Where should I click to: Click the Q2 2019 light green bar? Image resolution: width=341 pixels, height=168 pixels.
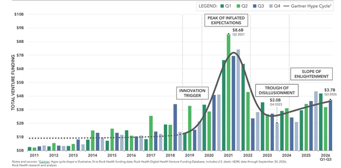pos(190,128)
